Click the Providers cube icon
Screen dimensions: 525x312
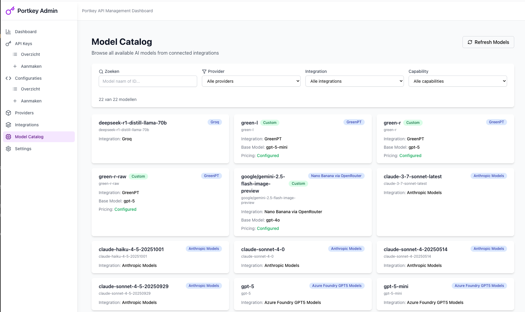8,113
